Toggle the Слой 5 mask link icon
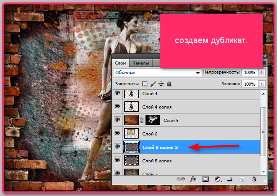 (x=142, y=120)
